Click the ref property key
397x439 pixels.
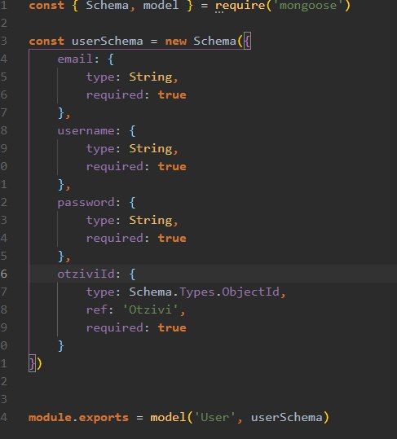97,309
